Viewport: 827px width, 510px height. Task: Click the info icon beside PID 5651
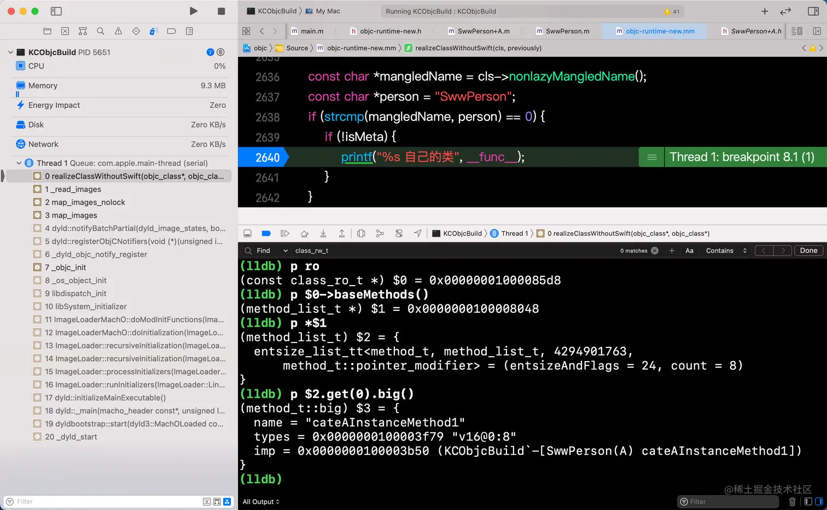[x=210, y=52]
